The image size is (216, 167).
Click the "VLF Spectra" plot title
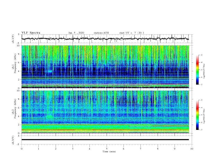31,33
